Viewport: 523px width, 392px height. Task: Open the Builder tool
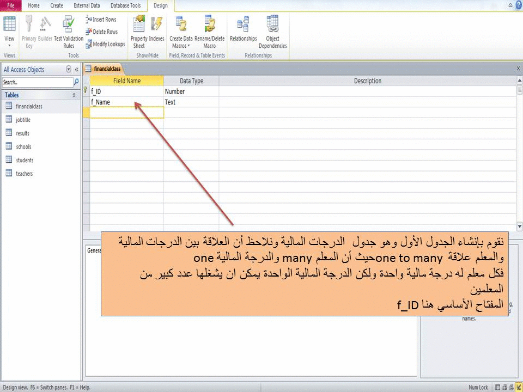click(45, 29)
